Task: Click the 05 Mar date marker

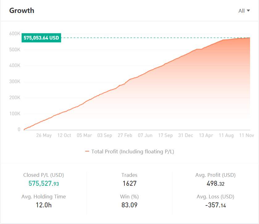Action: (84, 135)
